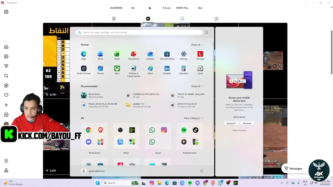Open direct messages in the Instagram sidebar

coord(6,66)
